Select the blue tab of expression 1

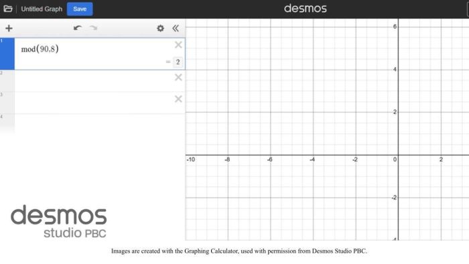(x=7, y=54)
